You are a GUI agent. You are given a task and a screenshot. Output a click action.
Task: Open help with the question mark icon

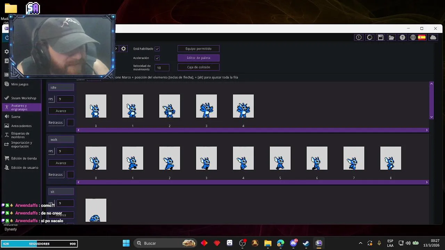point(402,37)
